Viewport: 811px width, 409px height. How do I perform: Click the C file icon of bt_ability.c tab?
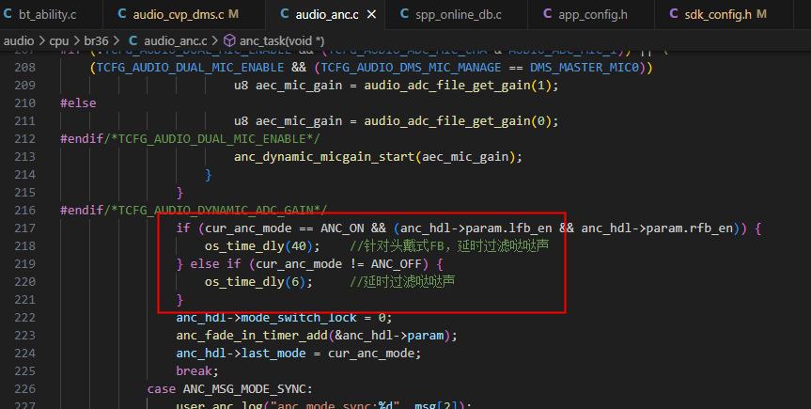[8, 14]
